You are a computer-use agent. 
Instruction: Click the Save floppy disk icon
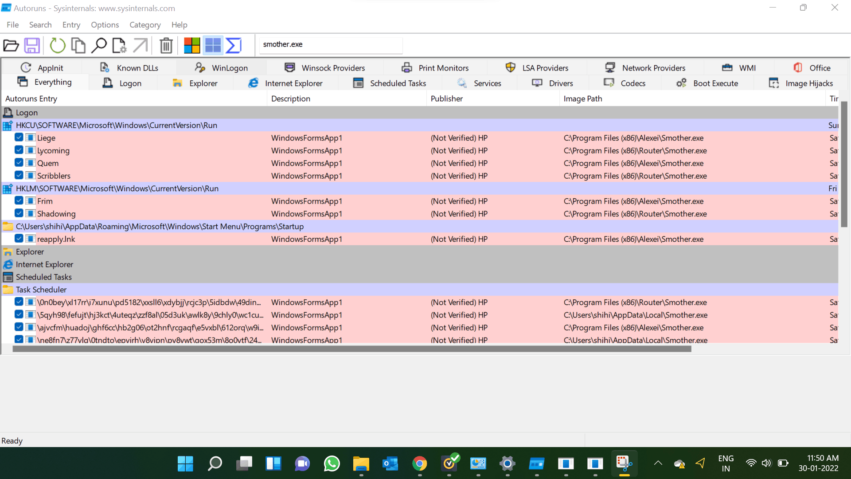click(x=32, y=45)
